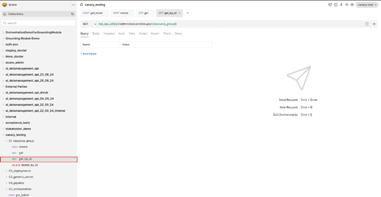Switch to the POST get_token tab
Viewport: 381px width, 197px height.
[95, 13]
